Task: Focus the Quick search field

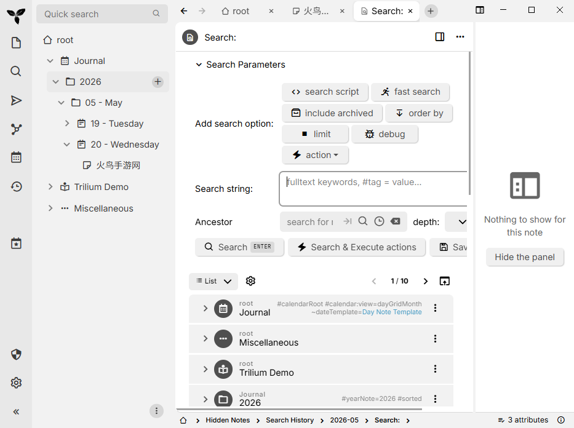Action: point(102,14)
